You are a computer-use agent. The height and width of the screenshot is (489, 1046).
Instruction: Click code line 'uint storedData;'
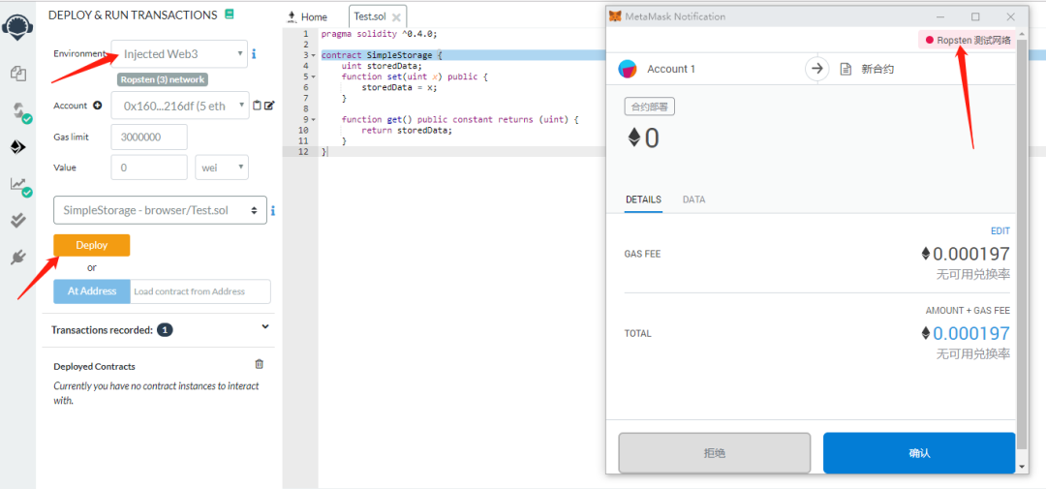(x=382, y=66)
